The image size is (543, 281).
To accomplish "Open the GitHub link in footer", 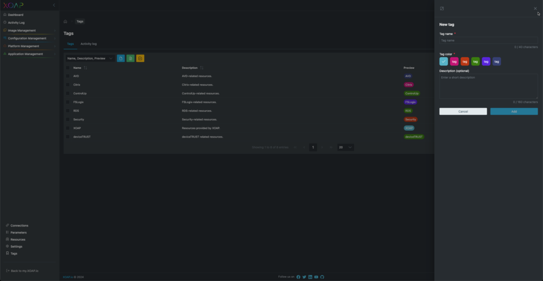I will click(322, 277).
